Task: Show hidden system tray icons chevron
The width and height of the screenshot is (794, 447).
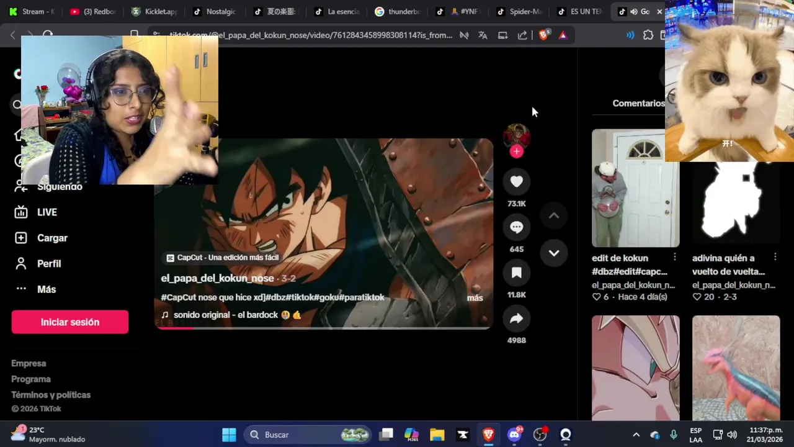Action: (x=636, y=435)
